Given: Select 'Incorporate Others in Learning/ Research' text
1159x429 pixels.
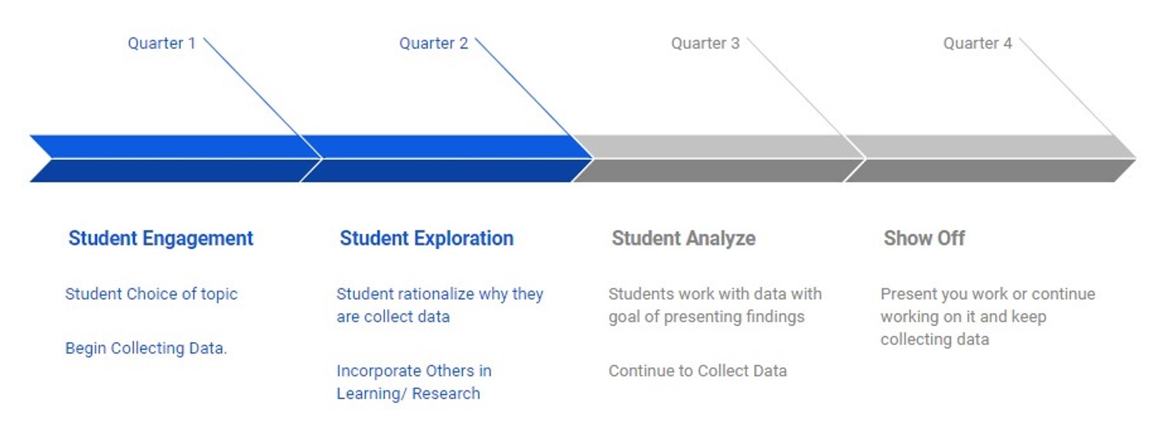Looking at the screenshot, I should click(x=414, y=382).
